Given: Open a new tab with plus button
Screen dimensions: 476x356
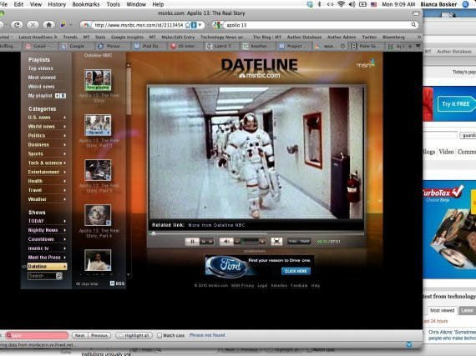Looking at the screenshot, I should 410,46.
